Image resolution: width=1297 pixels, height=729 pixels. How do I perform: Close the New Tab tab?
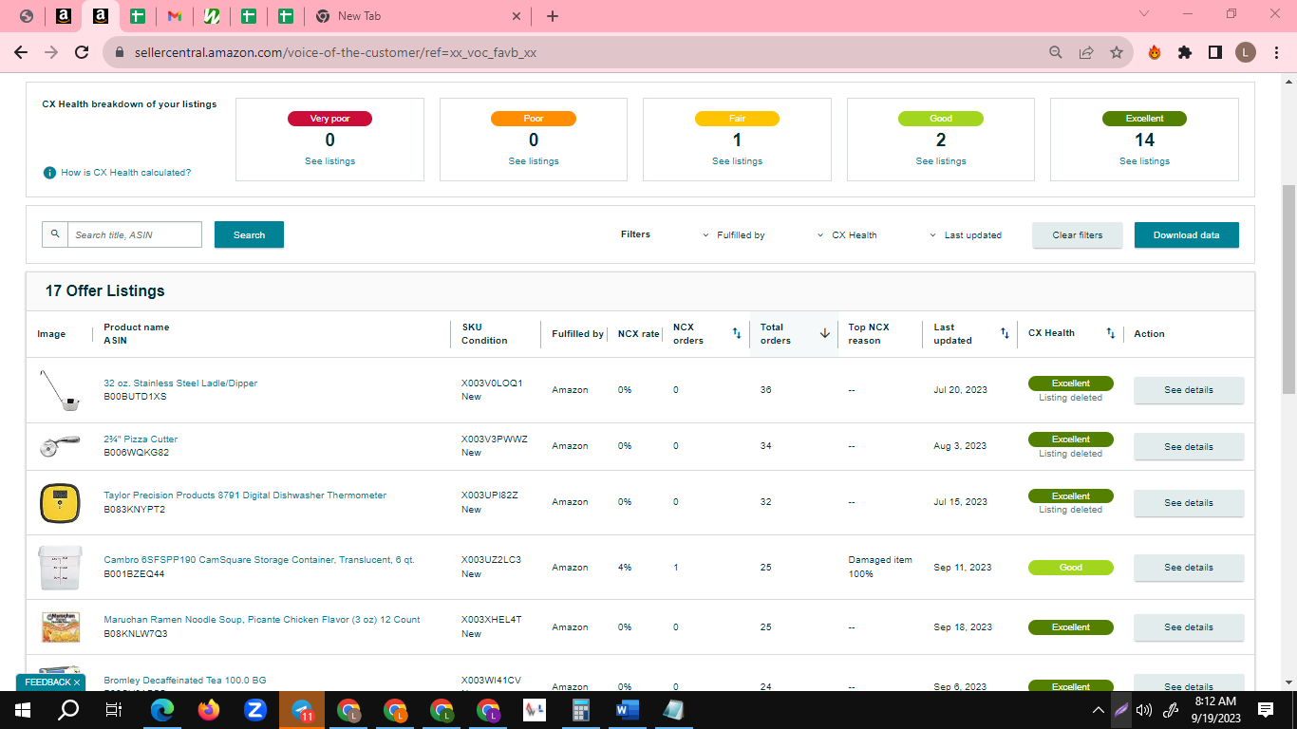[517, 16]
